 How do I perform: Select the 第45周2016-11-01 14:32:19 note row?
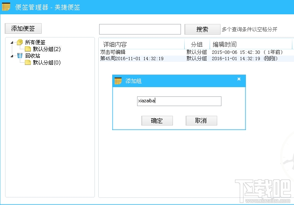point(197,59)
